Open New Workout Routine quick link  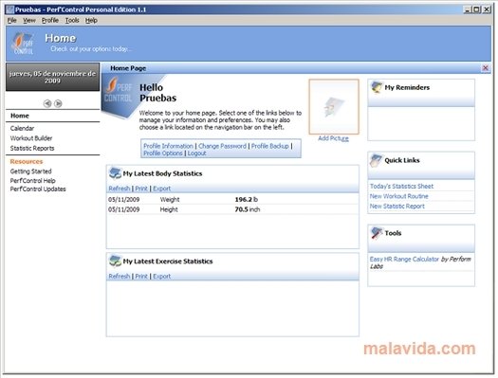point(399,196)
